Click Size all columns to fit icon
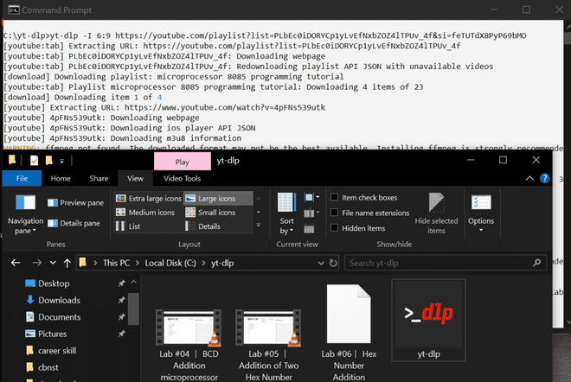 coord(309,229)
